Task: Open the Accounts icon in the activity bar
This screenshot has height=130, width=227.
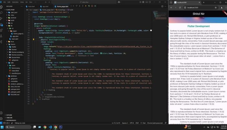Action: [1, 113]
